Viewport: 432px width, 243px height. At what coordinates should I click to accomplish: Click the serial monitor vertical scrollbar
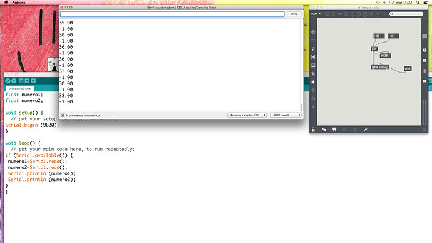301,107
